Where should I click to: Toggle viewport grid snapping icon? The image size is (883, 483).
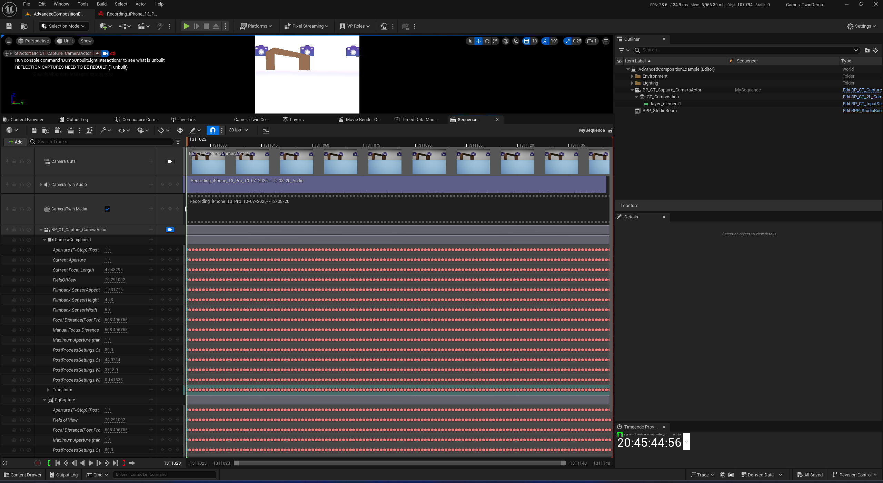pyautogui.click(x=526, y=41)
